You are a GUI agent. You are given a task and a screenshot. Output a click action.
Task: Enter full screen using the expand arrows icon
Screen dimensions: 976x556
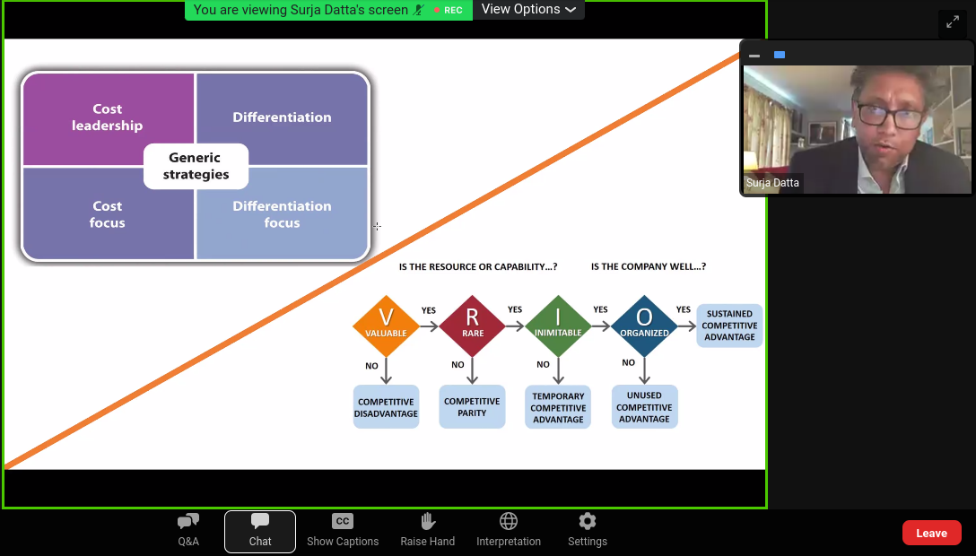point(952,22)
